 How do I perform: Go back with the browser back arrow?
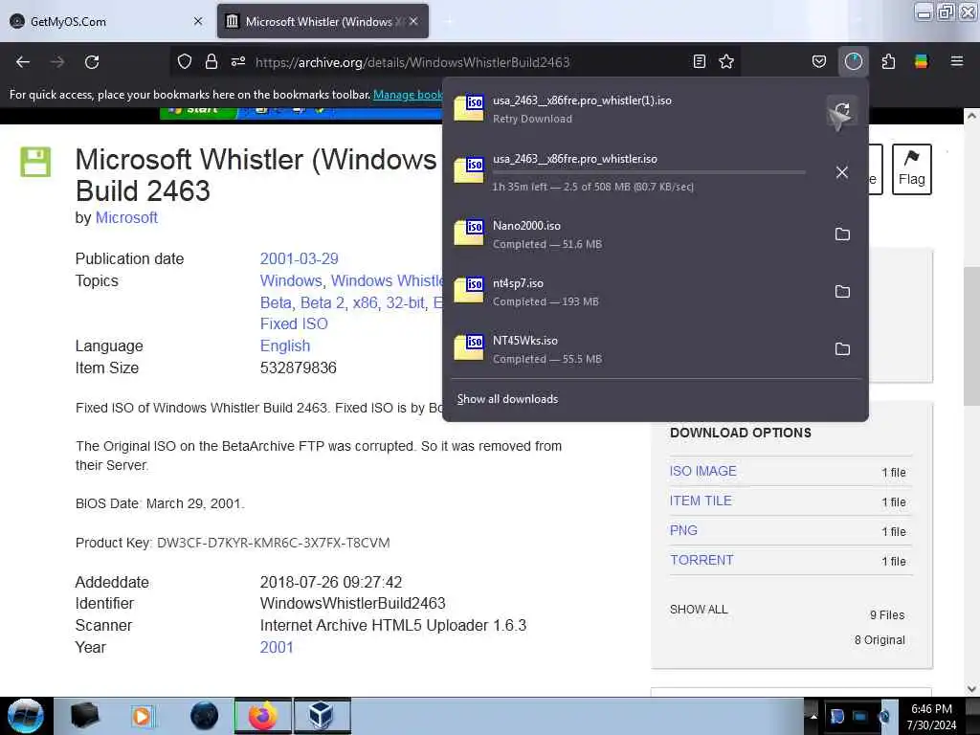point(23,62)
